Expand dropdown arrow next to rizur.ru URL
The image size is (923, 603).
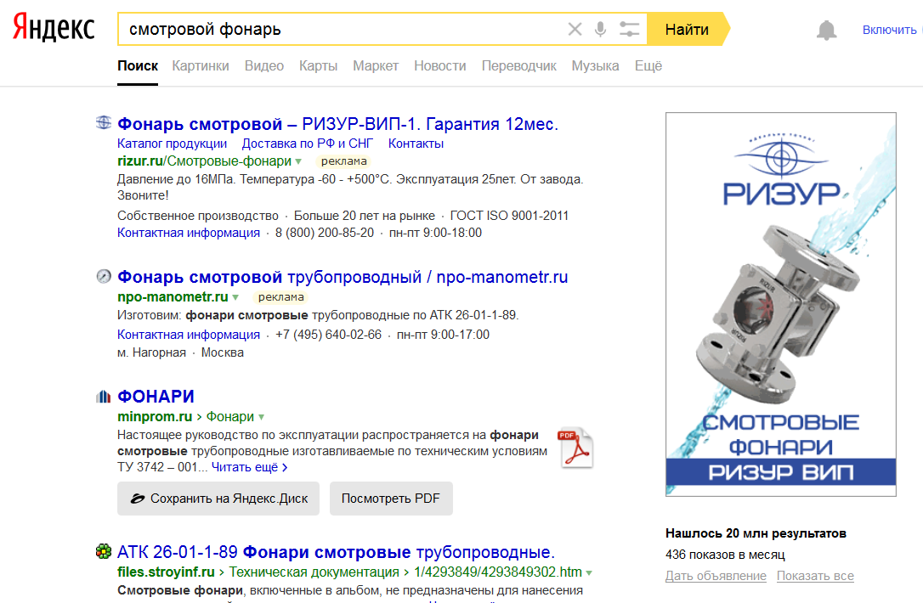[298, 161]
